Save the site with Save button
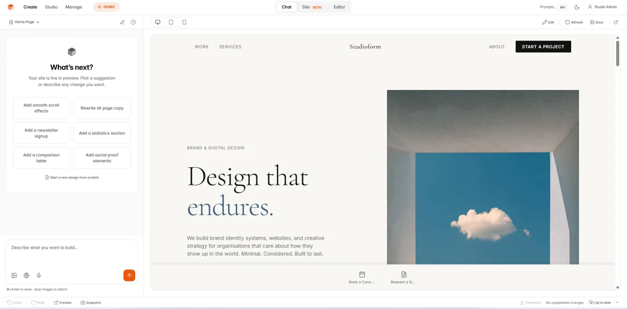The height and width of the screenshot is (309, 627). coord(597,22)
